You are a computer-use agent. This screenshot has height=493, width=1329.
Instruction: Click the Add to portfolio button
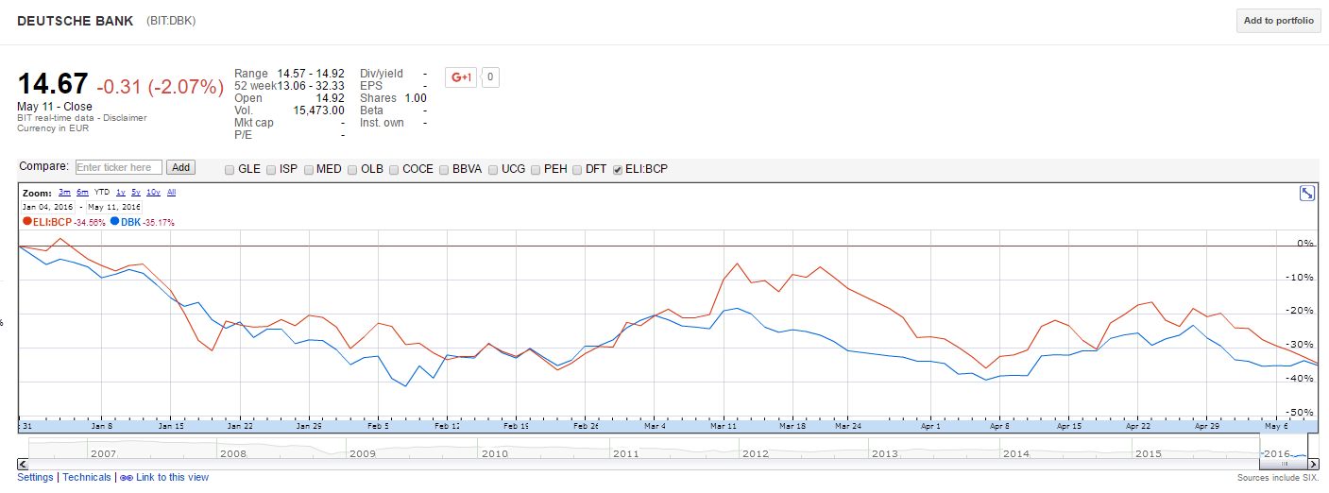pyautogui.click(x=1278, y=21)
